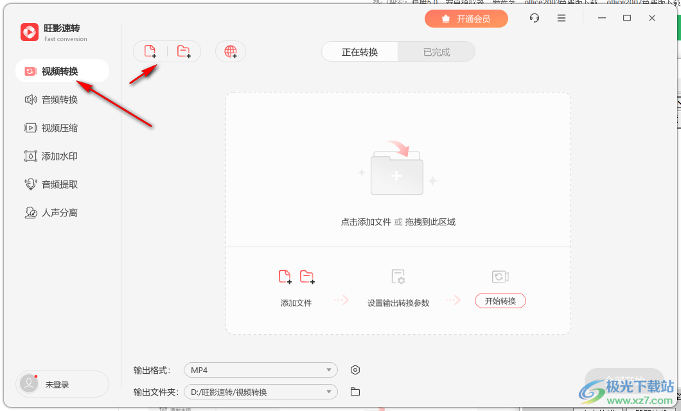Select the 音频转换 sidebar function
681x411 pixels.
[x=51, y=100]
